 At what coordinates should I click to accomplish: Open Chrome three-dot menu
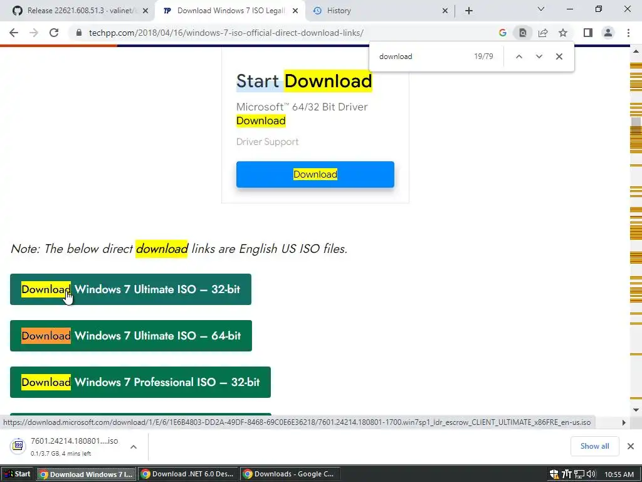[x=628, y=33]
